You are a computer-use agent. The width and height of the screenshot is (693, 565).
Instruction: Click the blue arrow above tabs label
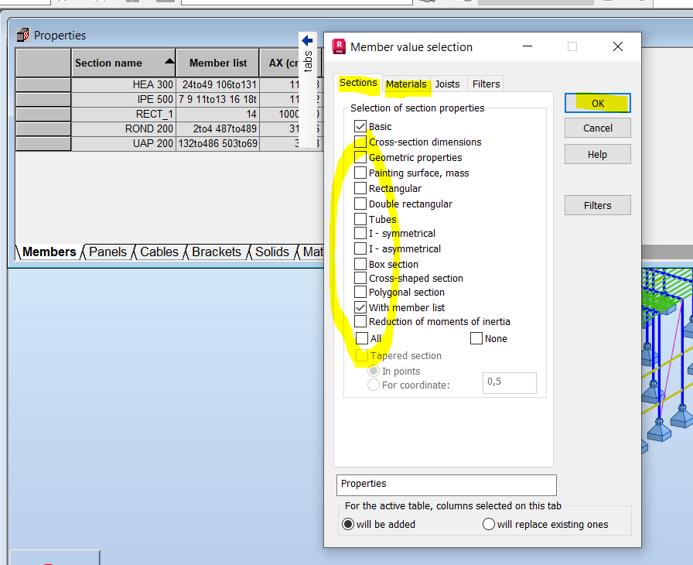pos(307,41)
